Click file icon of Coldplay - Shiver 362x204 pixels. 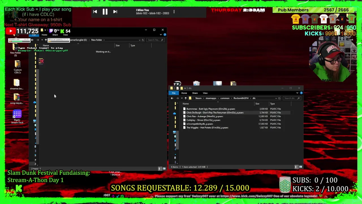[184, 120]
